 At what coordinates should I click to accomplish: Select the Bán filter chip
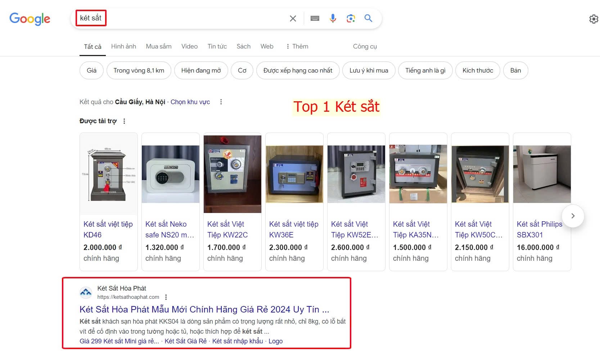(515, 70)
